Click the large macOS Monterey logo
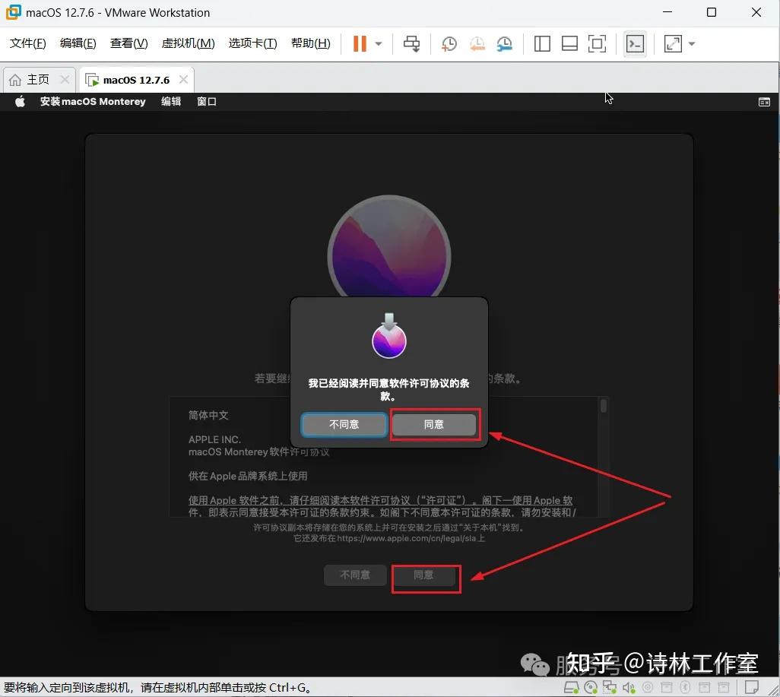Image resolution: width=780 pixels, height=697 pixels. (389, 247)
